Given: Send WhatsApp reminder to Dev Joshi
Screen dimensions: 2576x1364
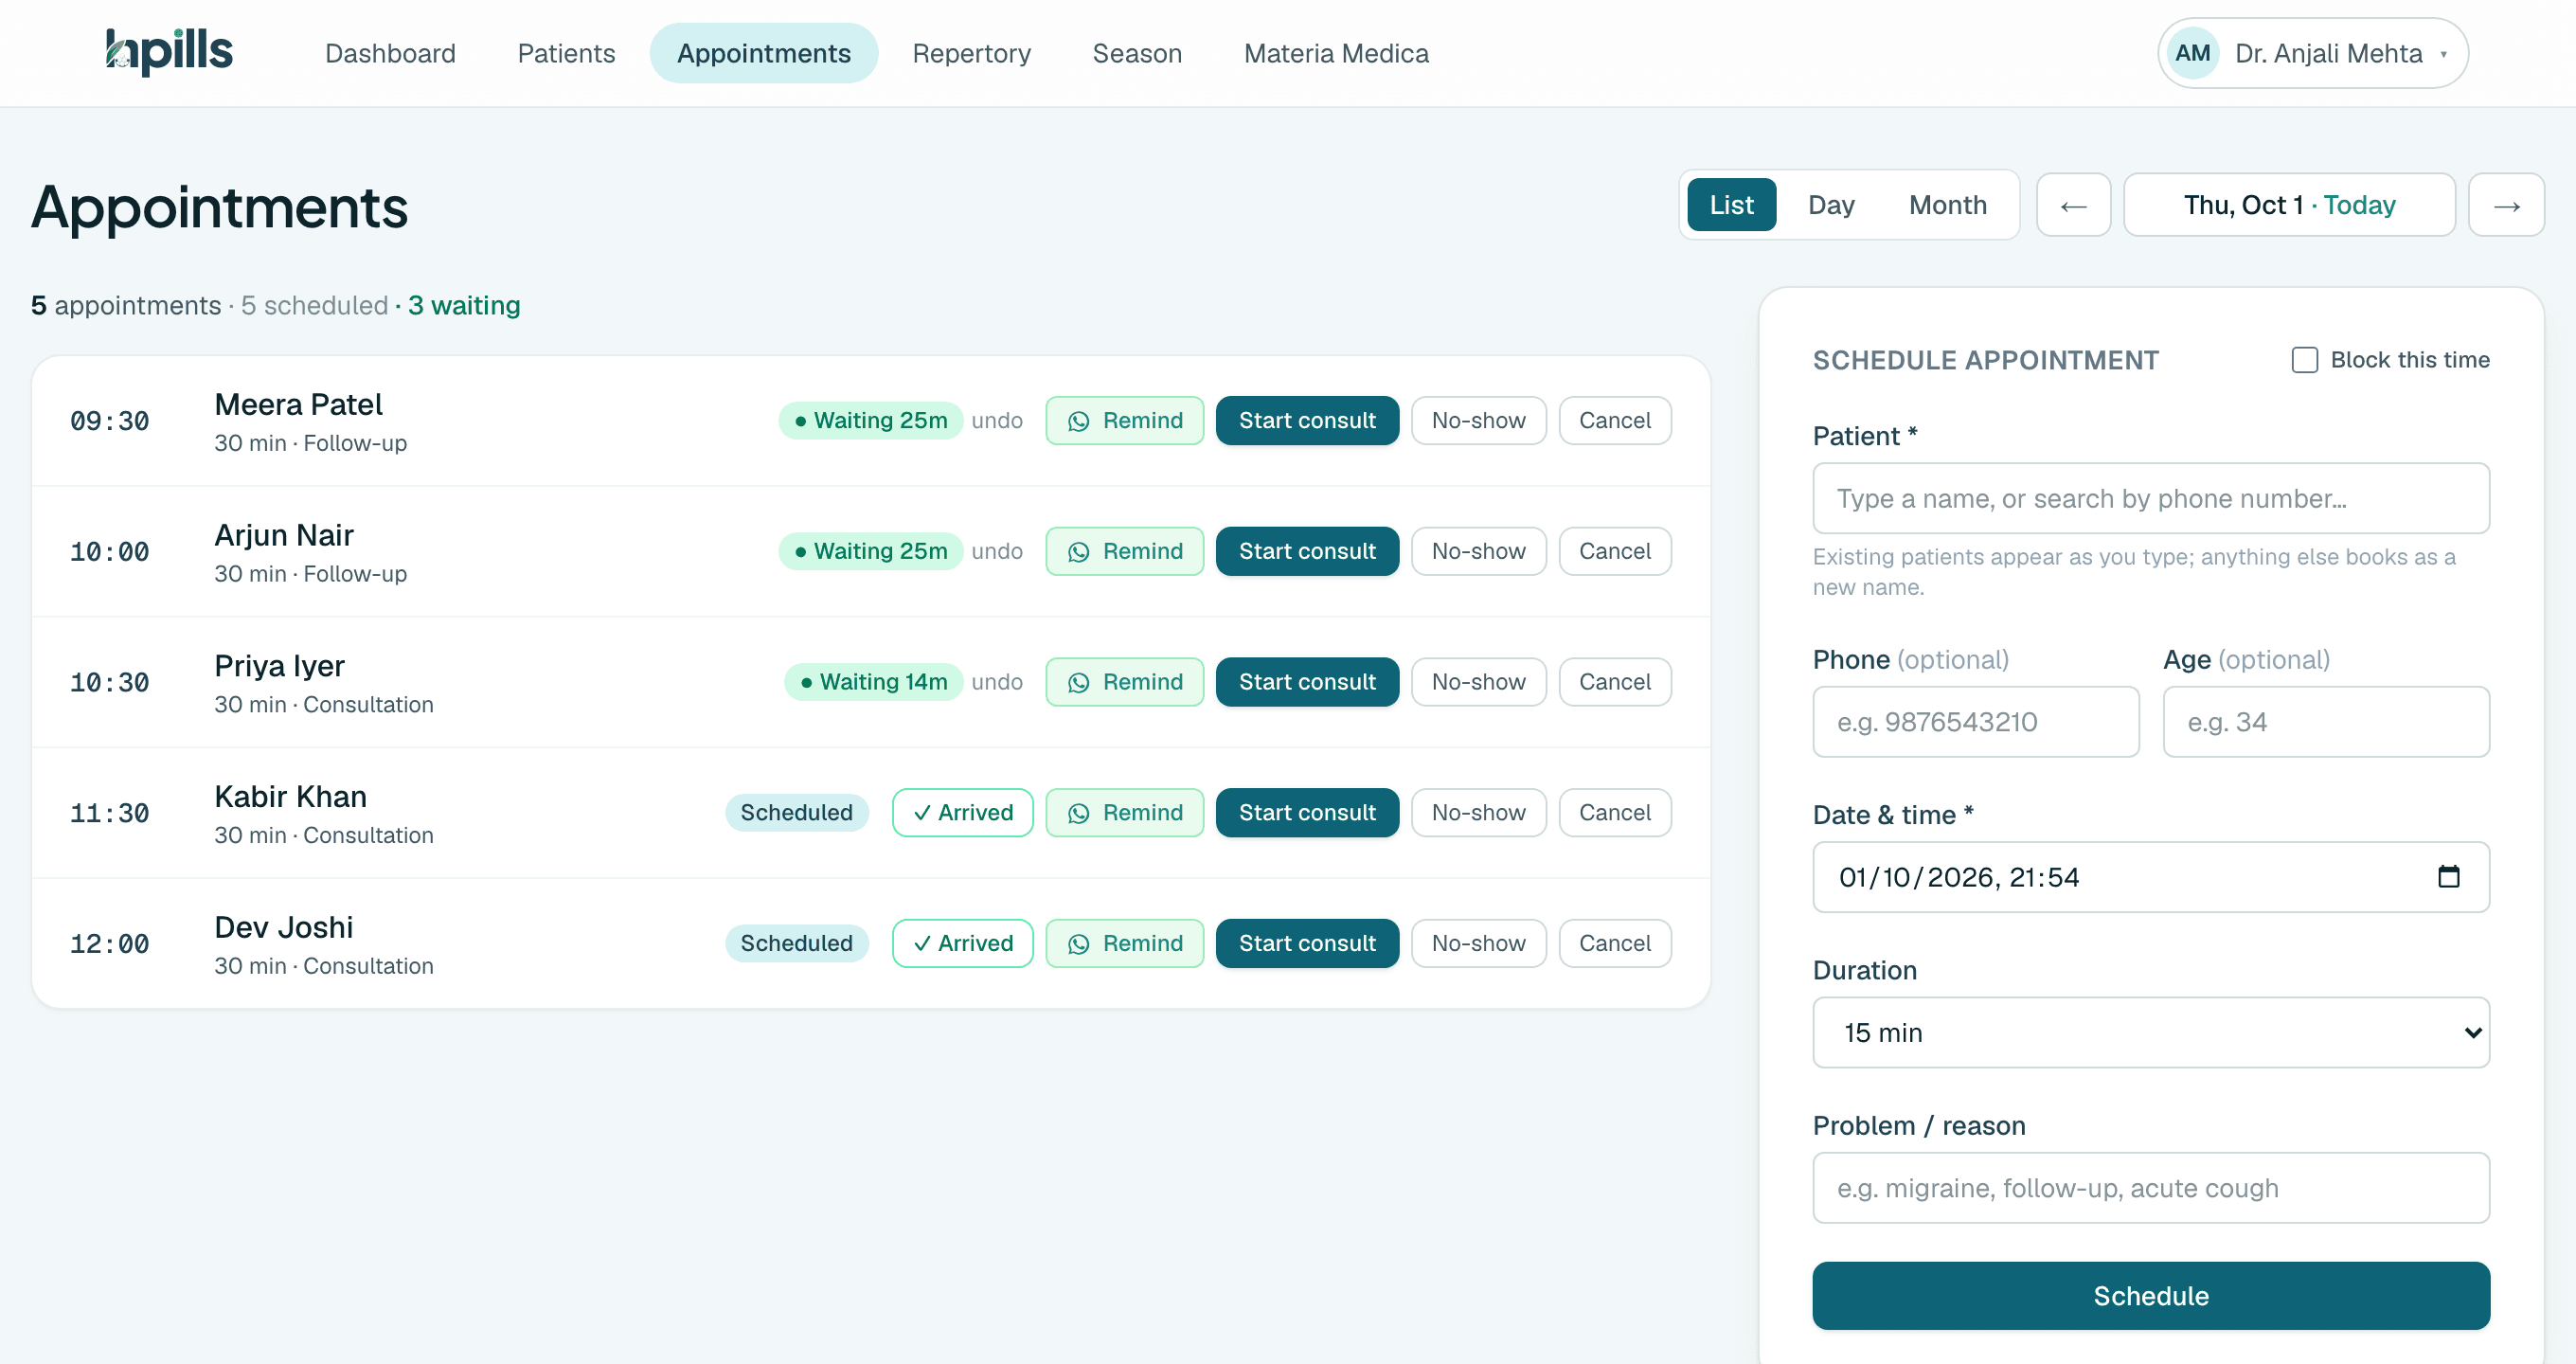Looking at the screenshot, I should coord(1125,943).
